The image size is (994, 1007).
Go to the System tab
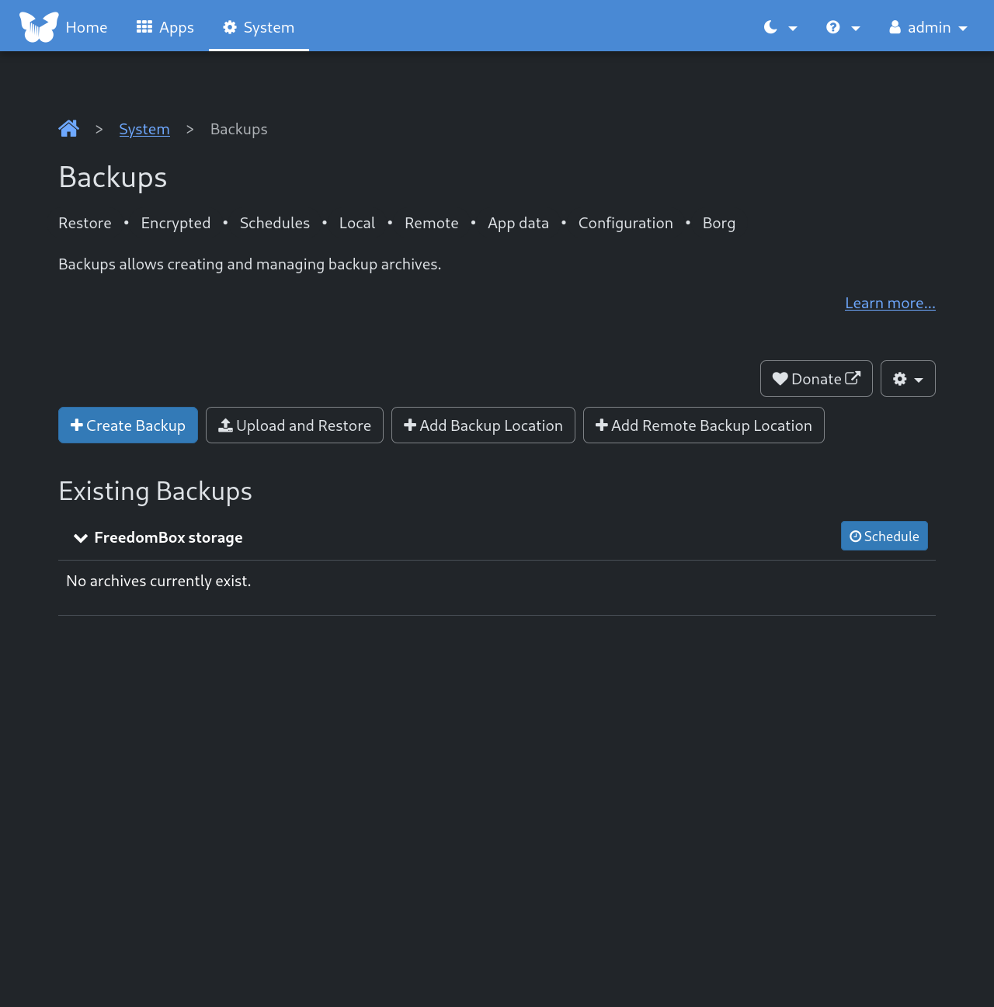[x=259, y=27]
